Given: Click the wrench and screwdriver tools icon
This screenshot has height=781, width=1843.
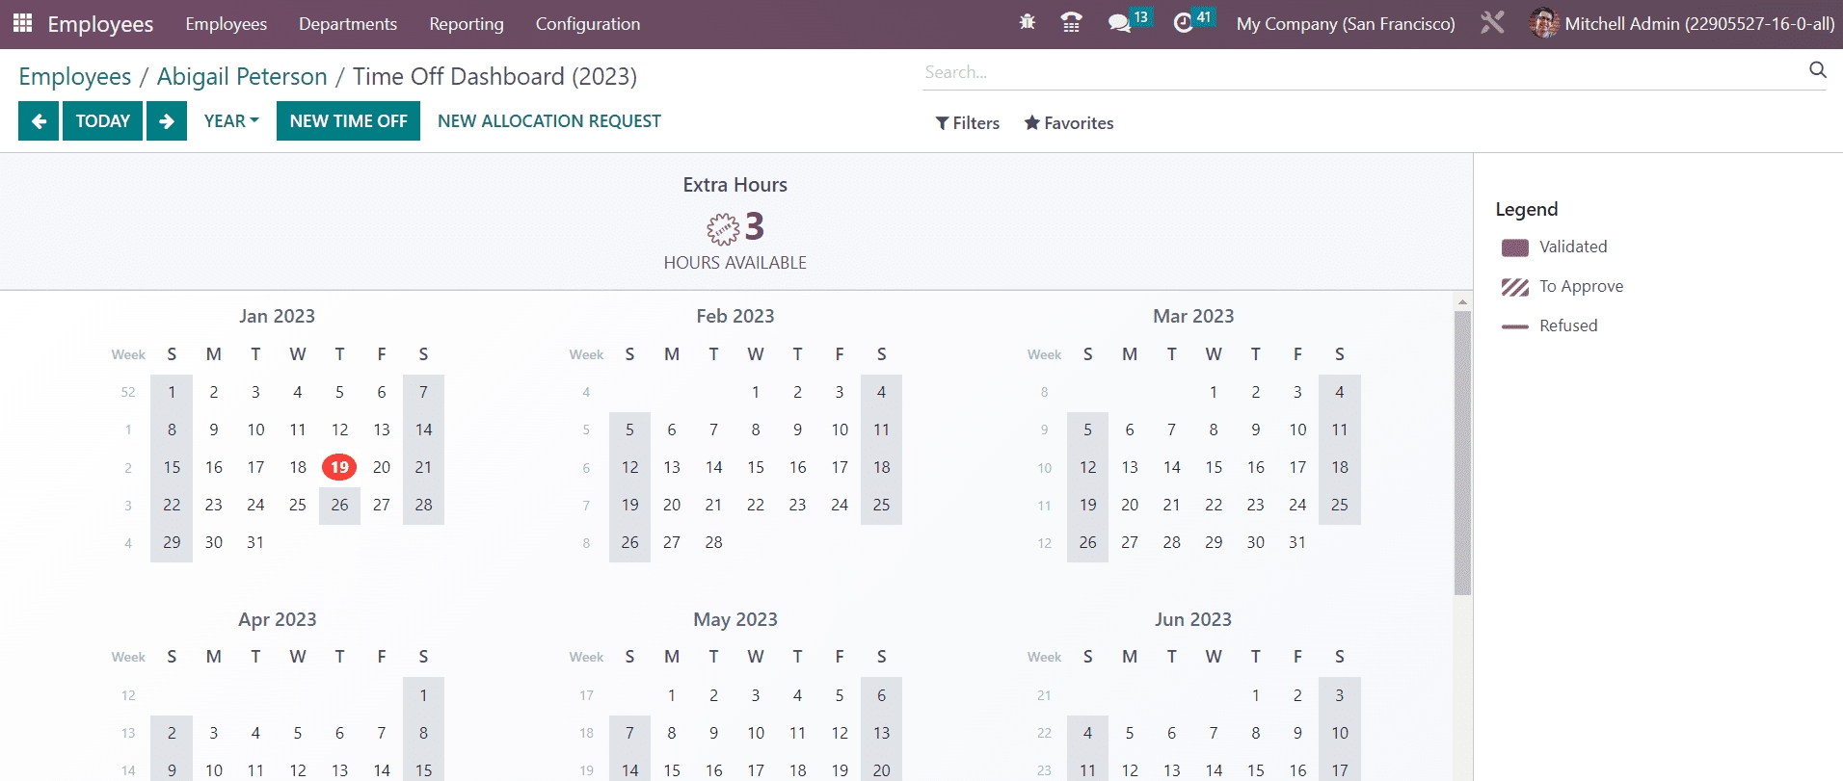Looking at the screenshot, I should pos(1492,23).
